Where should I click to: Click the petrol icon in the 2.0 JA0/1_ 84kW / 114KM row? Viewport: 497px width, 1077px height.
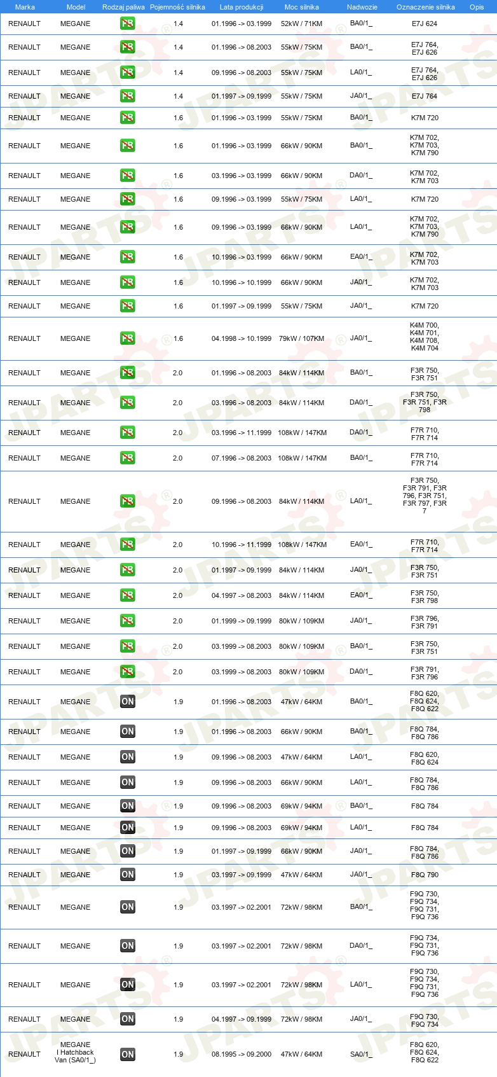pos(128,570)
